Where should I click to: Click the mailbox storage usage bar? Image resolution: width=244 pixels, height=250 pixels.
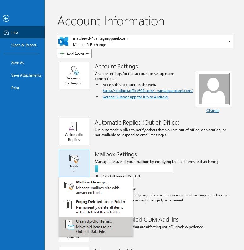pyautogui.click(x=134, y=169)
